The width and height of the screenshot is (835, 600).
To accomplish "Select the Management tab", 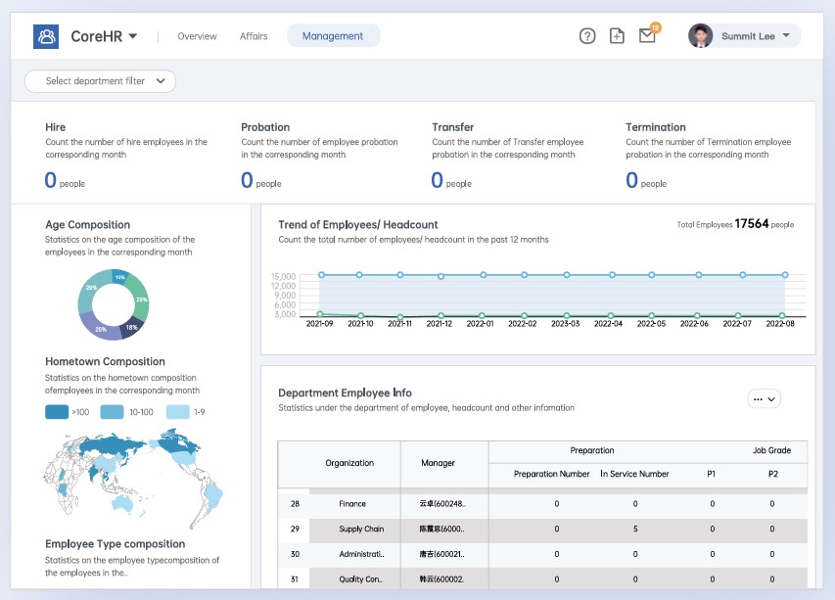I will (333, 36).
